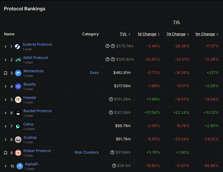Viewport: 223px width, 172px height.
Task: Click first question-mark icon in NAVI TVL
Action: (107, 59)
